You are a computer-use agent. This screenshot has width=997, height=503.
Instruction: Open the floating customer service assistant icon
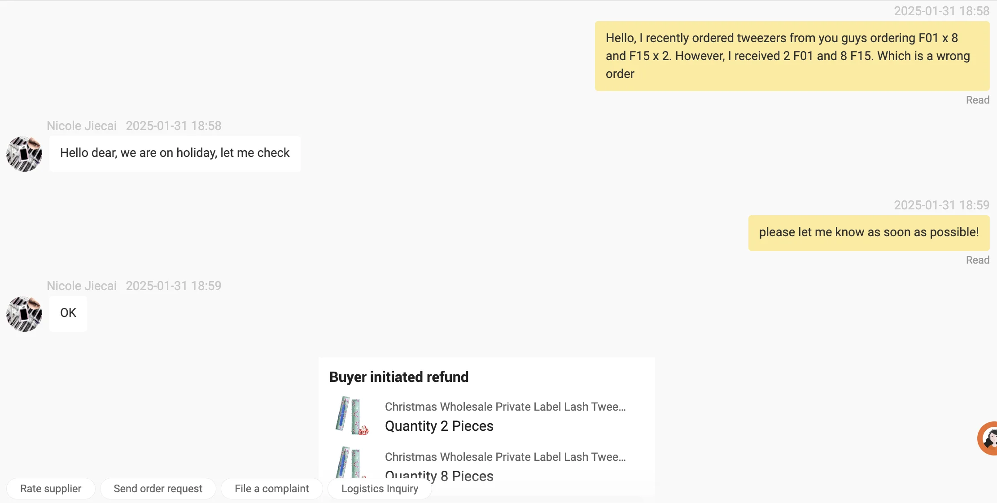[x=989, y=438]
